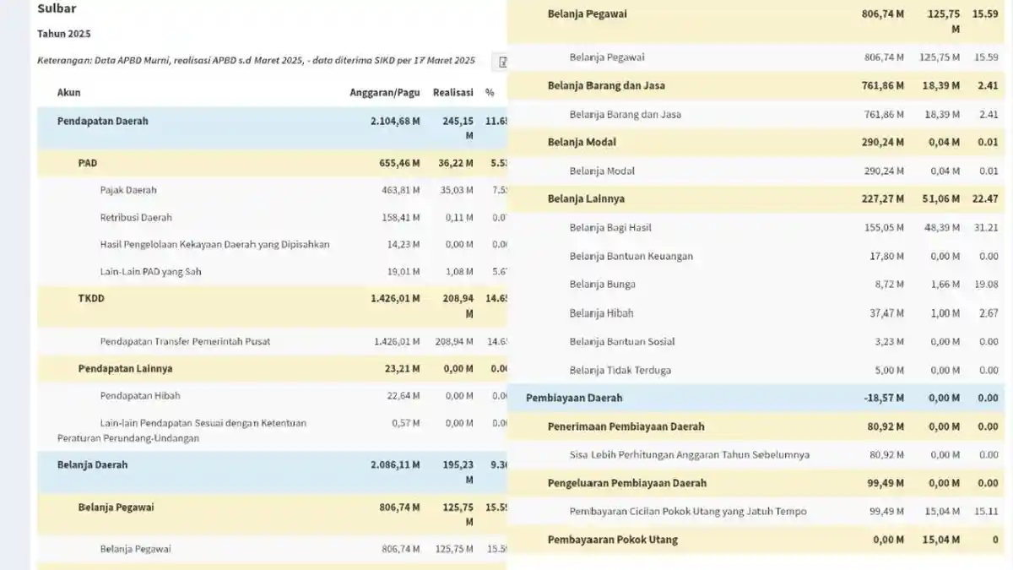Image resolution: width=1013 pixels, height=570 pixels.
Task: Click the value '37,47 M'
Action: tap(887, 313)
